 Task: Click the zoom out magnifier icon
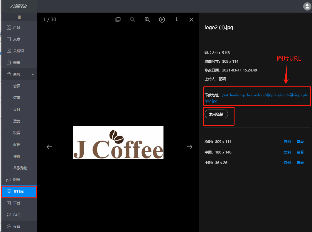[133, 20]
